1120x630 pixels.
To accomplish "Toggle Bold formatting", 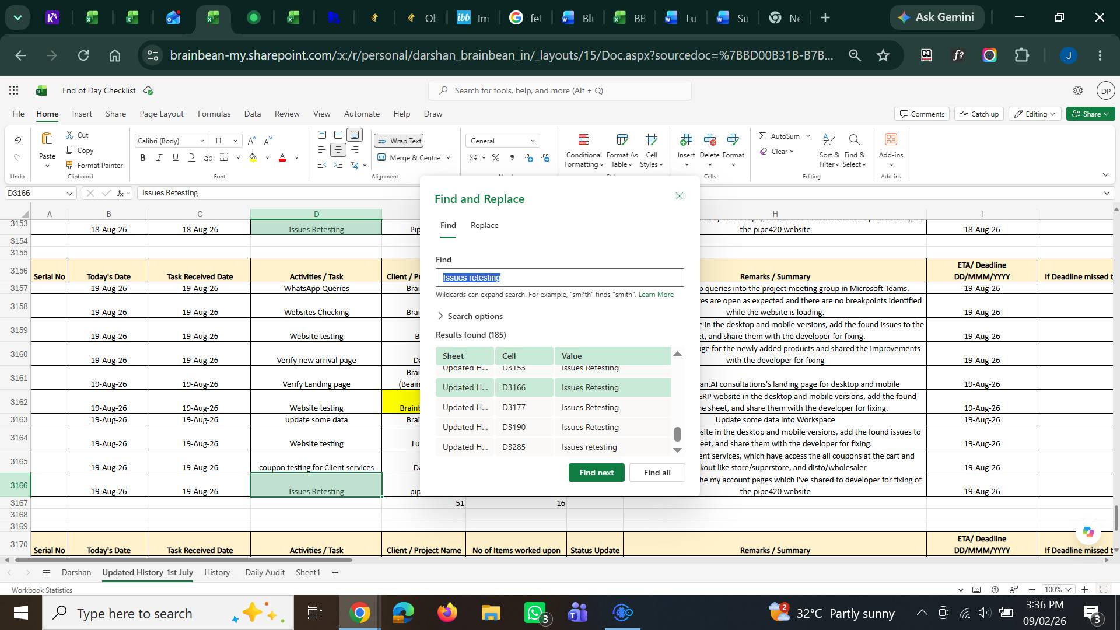I will 143,157.
